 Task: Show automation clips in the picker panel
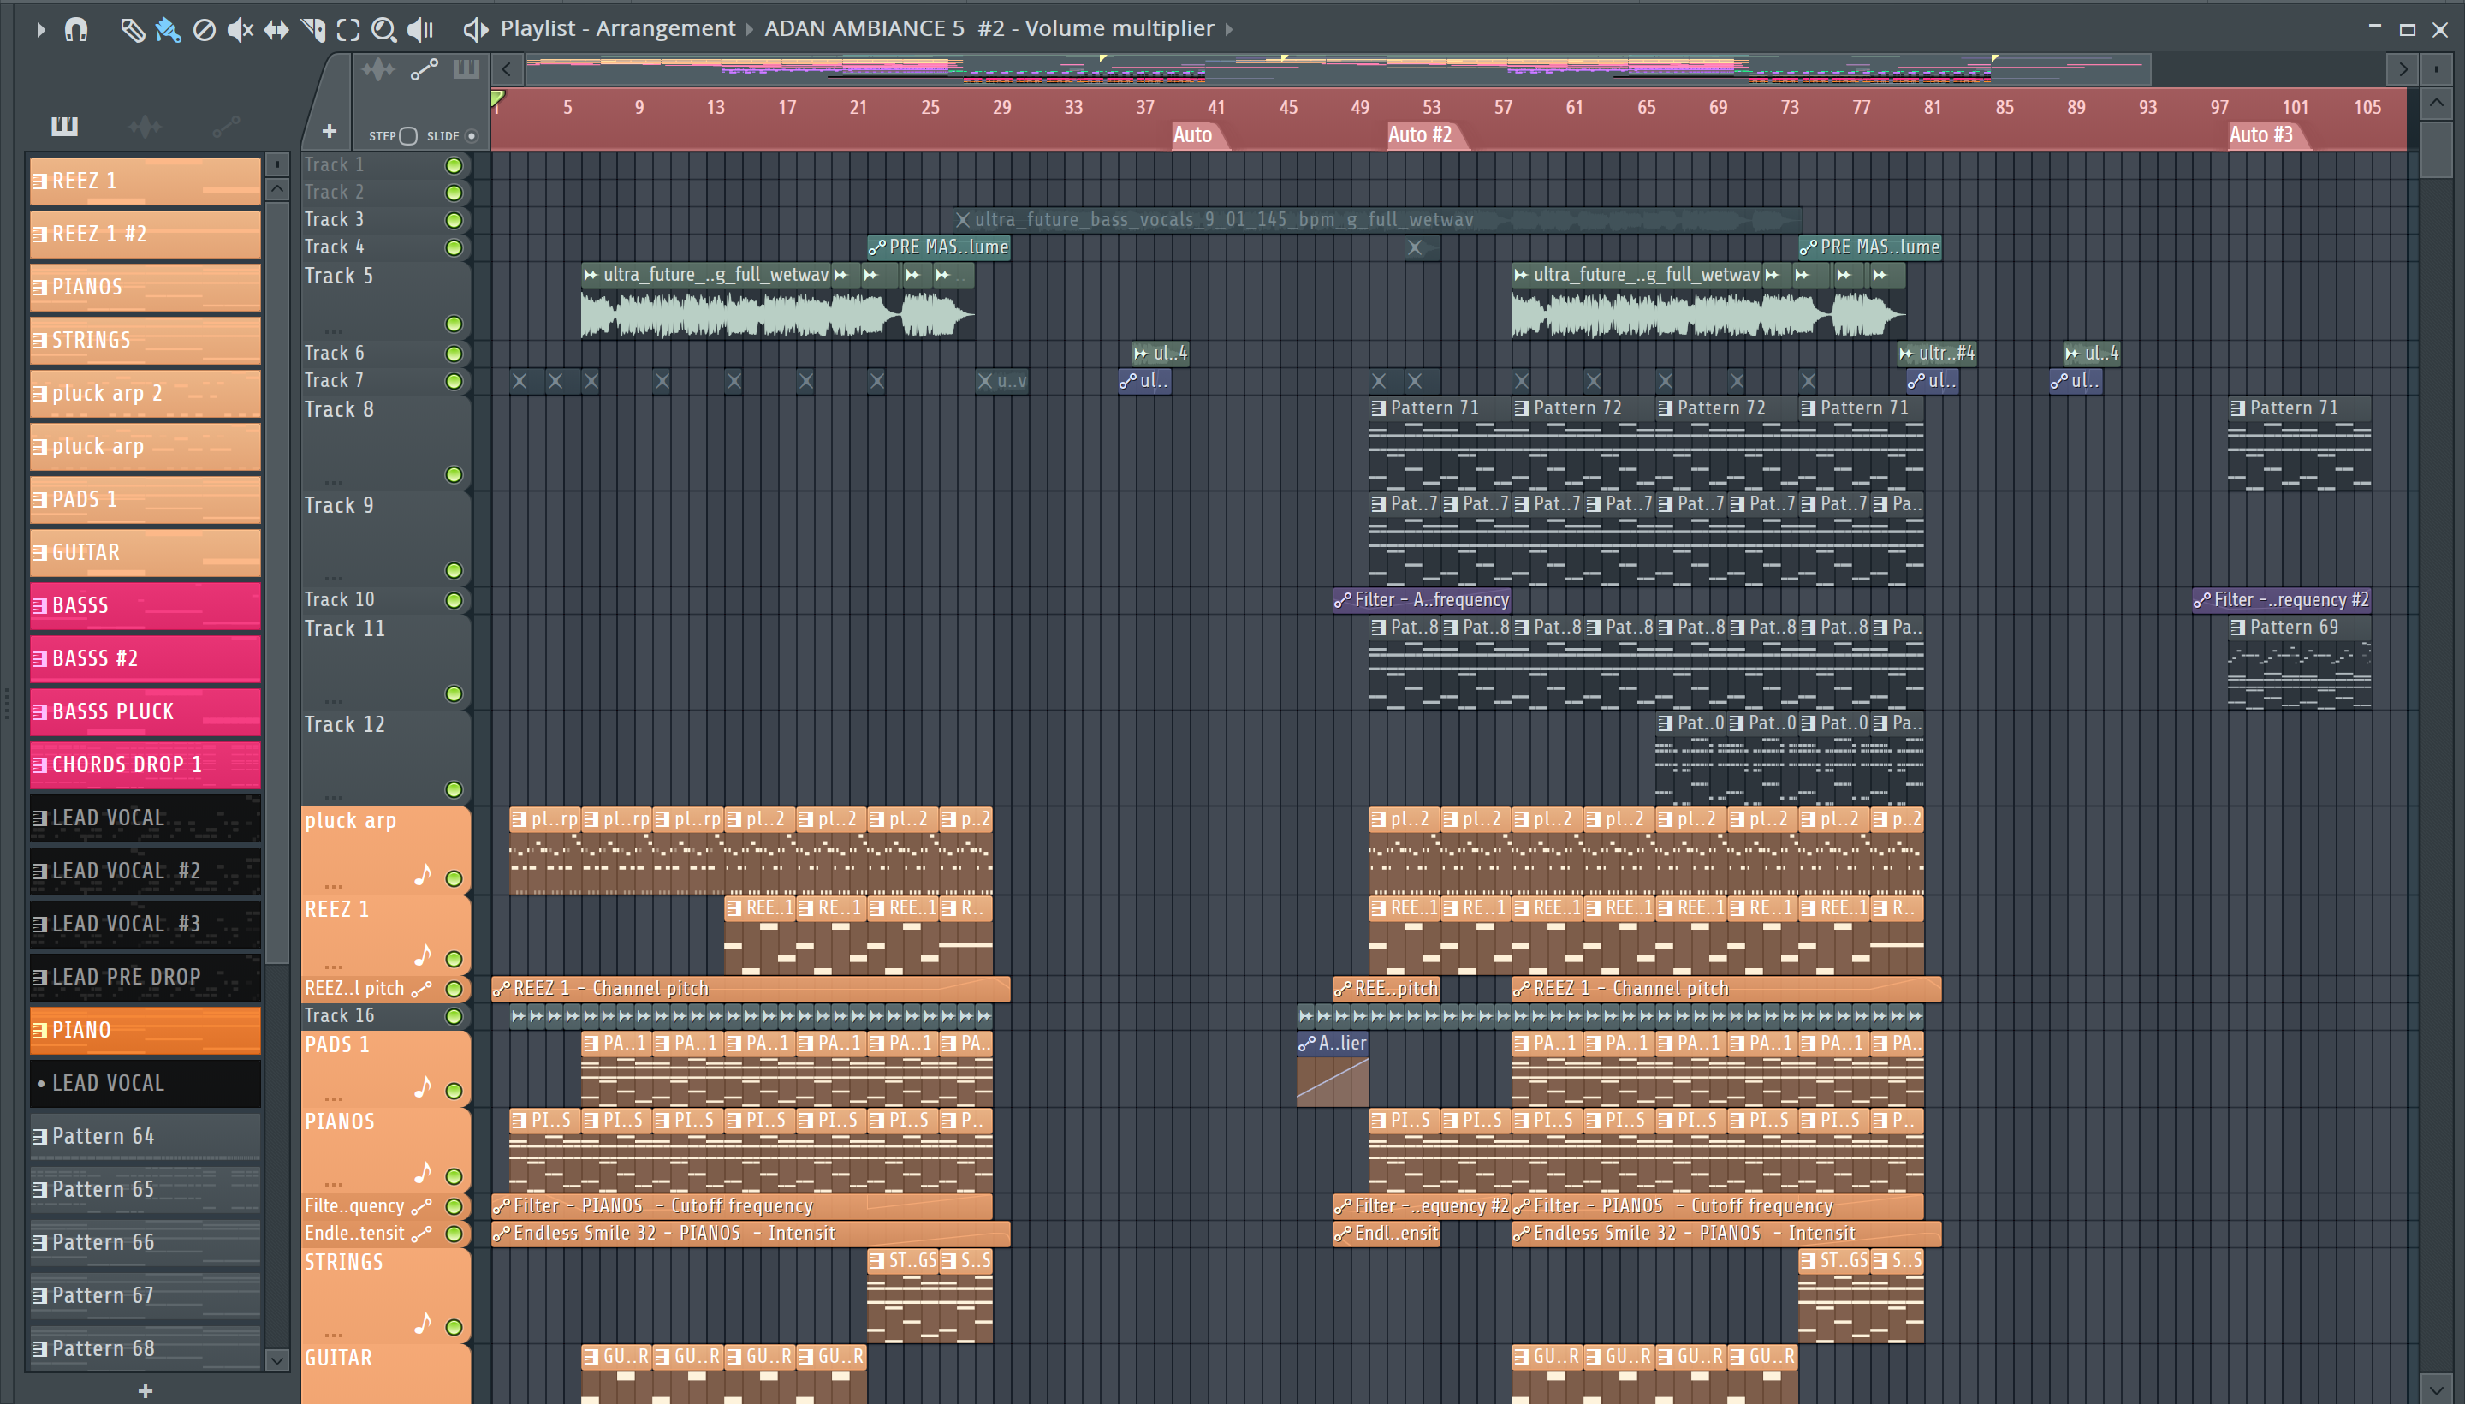pos(226,125)
